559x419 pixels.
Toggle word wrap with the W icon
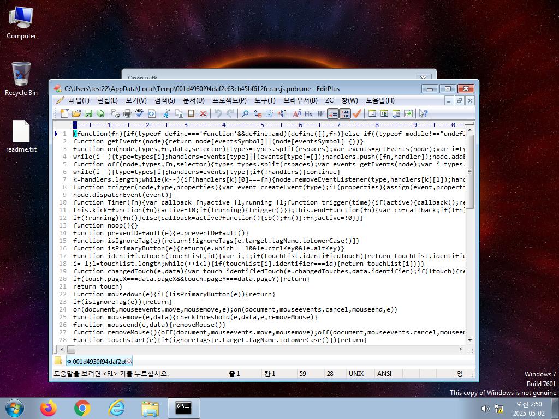point(321,113)
